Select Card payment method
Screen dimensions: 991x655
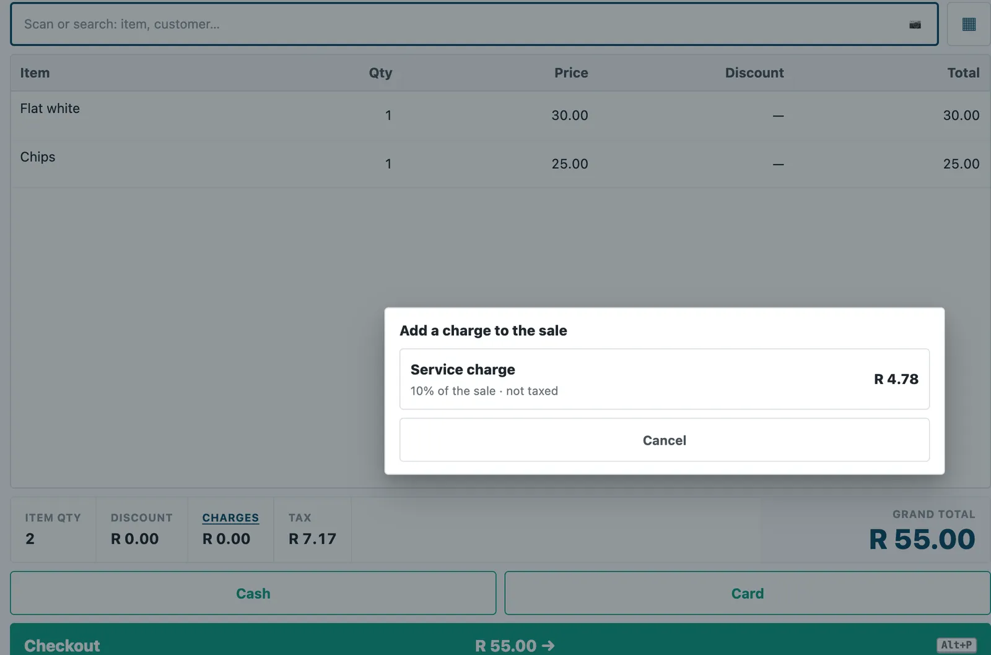click(747, 593)
